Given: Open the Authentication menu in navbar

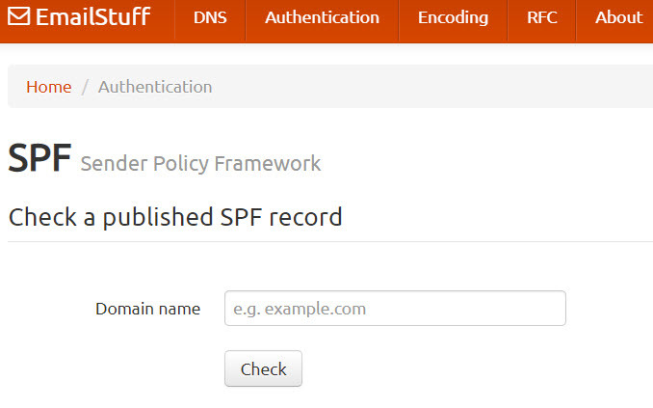Looking at the screenshot, I should [322, 17].
